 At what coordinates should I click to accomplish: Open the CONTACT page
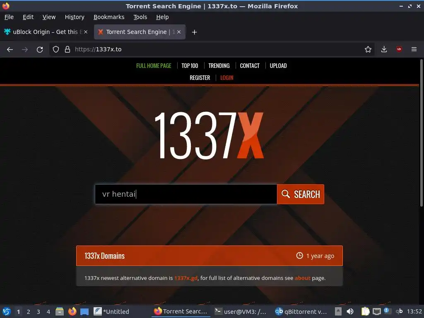[250, 66]
